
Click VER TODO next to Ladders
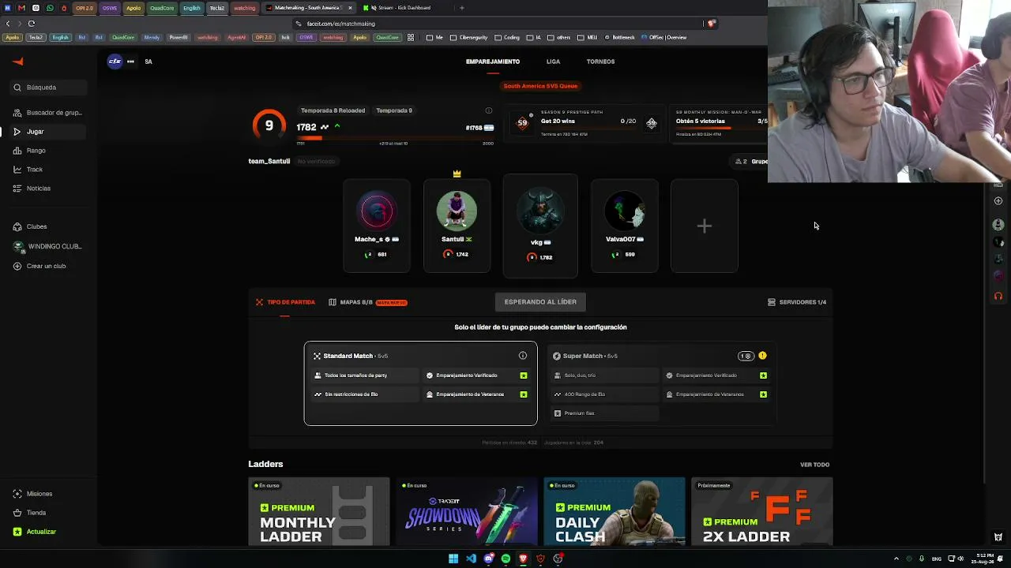coord(815,465)
